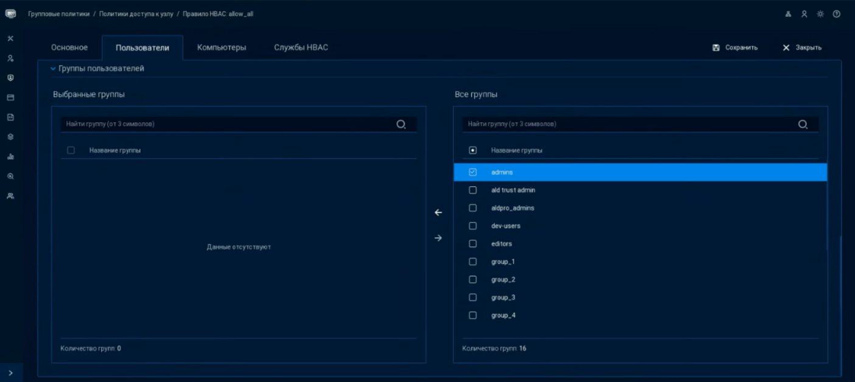
Task: Toggle the sun theme icon
Action: (820, 14)
